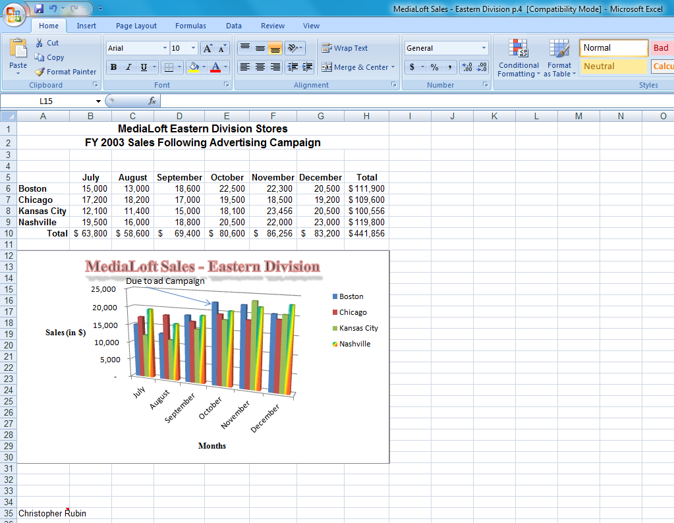Viewport: 674px width, 523px height.
Task: Select the chart title MediaLoft Sales
Action: click(x=202, y=267)
